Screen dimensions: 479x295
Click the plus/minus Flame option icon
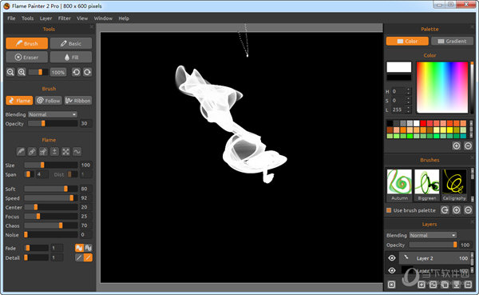click(x=54, y=151)
